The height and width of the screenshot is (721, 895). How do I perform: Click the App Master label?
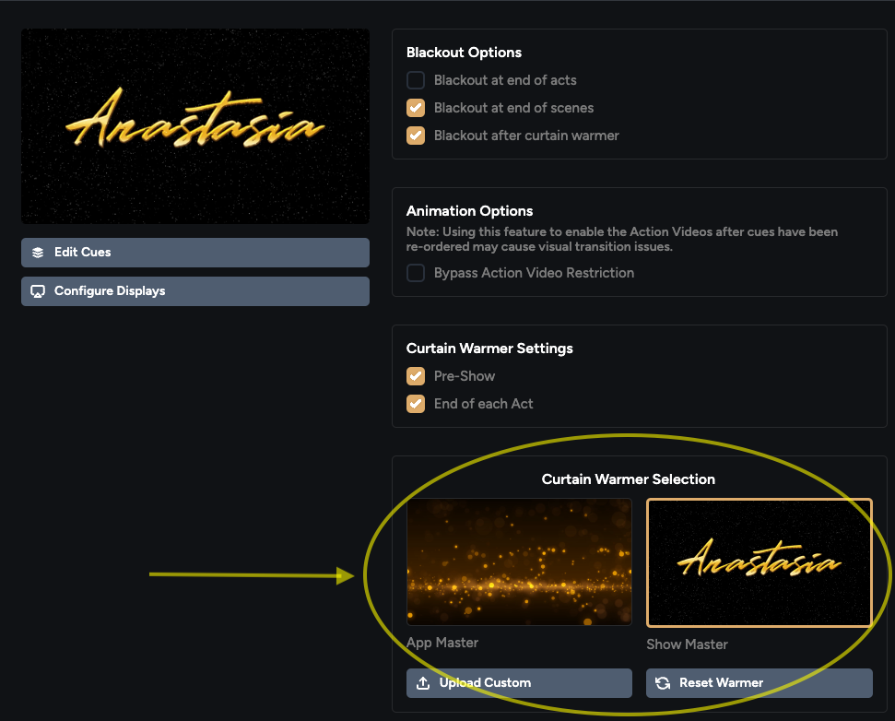click(x=442, y=643)
